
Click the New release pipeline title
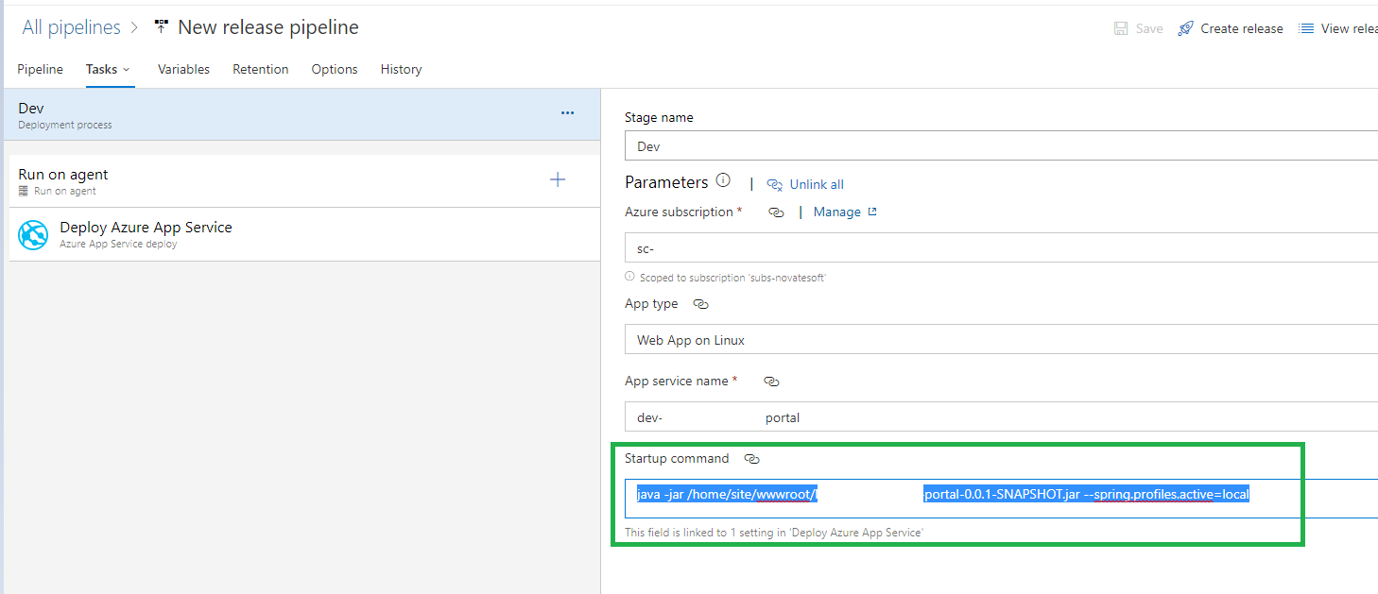268,27
